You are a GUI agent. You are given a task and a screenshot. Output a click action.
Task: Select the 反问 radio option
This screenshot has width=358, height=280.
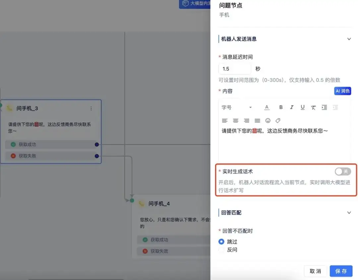coord(221,250)
